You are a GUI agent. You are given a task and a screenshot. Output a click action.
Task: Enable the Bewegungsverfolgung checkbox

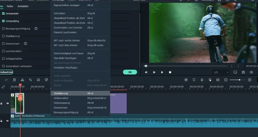pyautogui.click(x=3, y=29)
